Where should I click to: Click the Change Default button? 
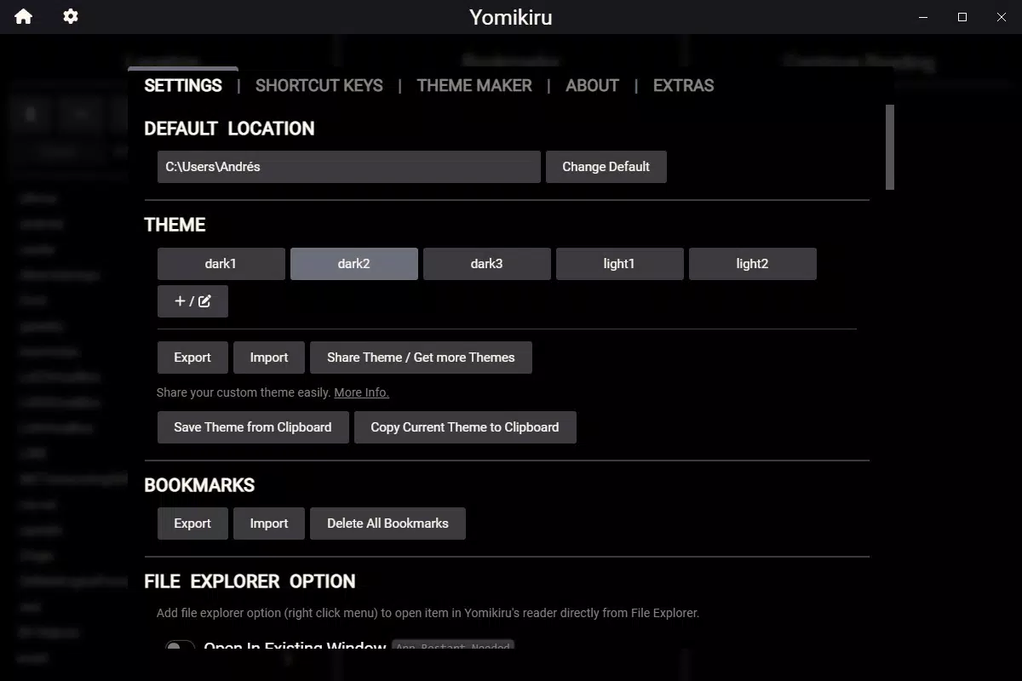click(x=606, y=167)
